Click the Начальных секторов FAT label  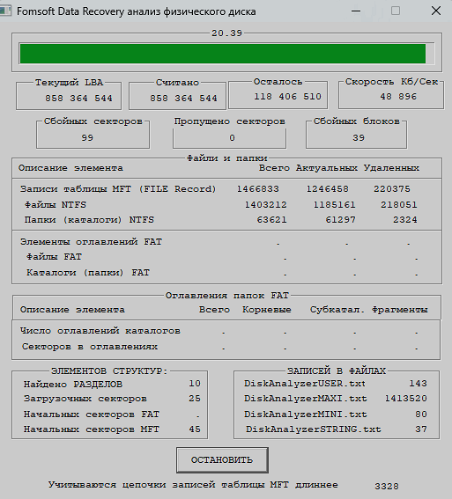91,415
